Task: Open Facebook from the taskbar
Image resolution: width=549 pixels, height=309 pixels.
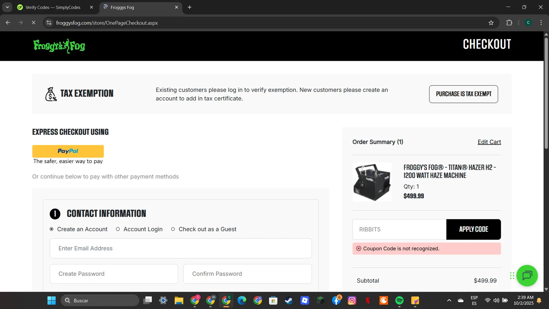Action: pos(336,301)
